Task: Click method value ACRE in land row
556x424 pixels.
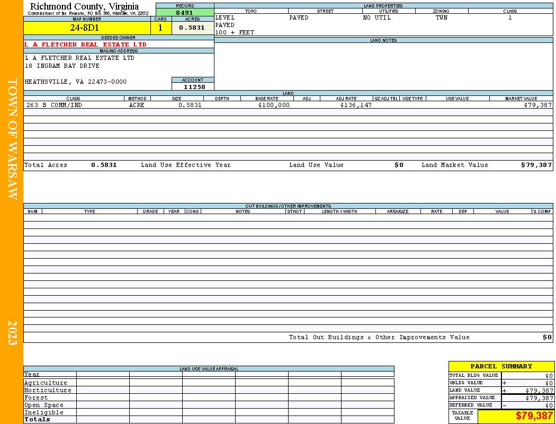Action: pos(137,105)
